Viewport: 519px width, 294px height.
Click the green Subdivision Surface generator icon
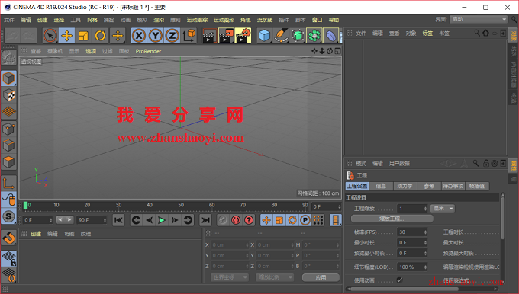coord(298,36)
